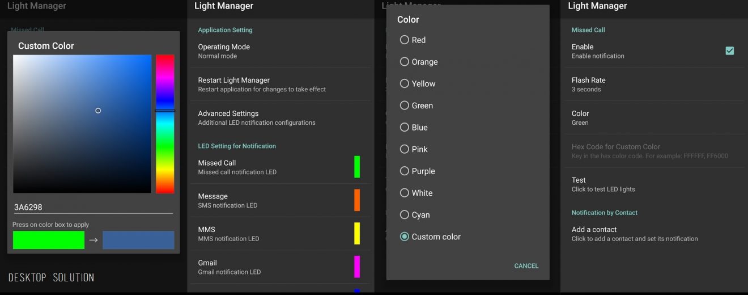Select the Custom color radio button
The height and width of the screenshot is (295, 748).
click(405, 237)
